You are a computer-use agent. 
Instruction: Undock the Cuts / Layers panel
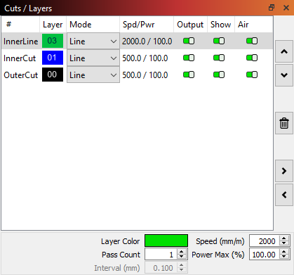[x=272, y=8]
